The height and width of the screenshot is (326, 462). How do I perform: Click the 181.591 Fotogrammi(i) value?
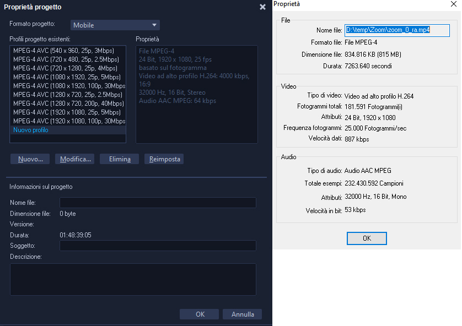373,106
